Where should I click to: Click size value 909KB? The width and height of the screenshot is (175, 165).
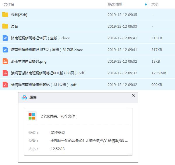point(157,85)
